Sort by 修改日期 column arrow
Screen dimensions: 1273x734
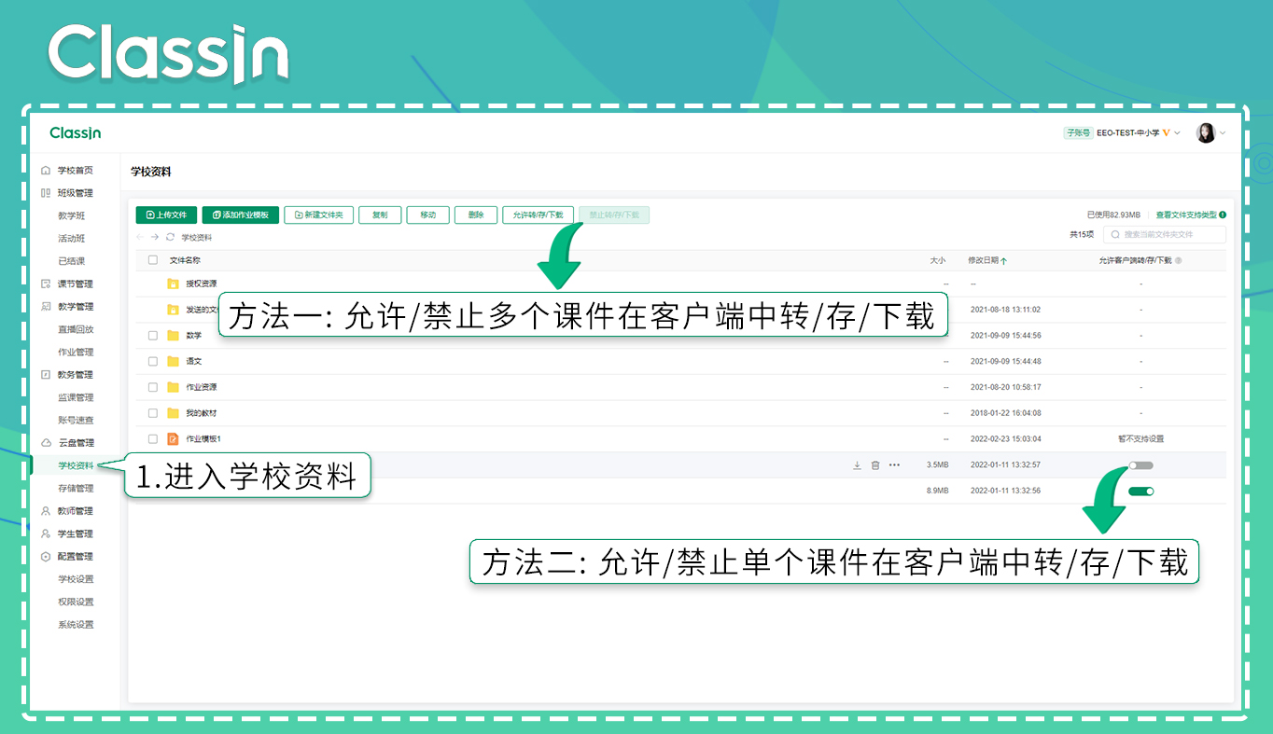pyautogui.click(x=1004, y=261)
